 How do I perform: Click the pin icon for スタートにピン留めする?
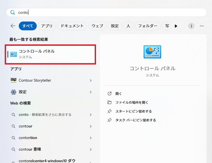[110, 111]
